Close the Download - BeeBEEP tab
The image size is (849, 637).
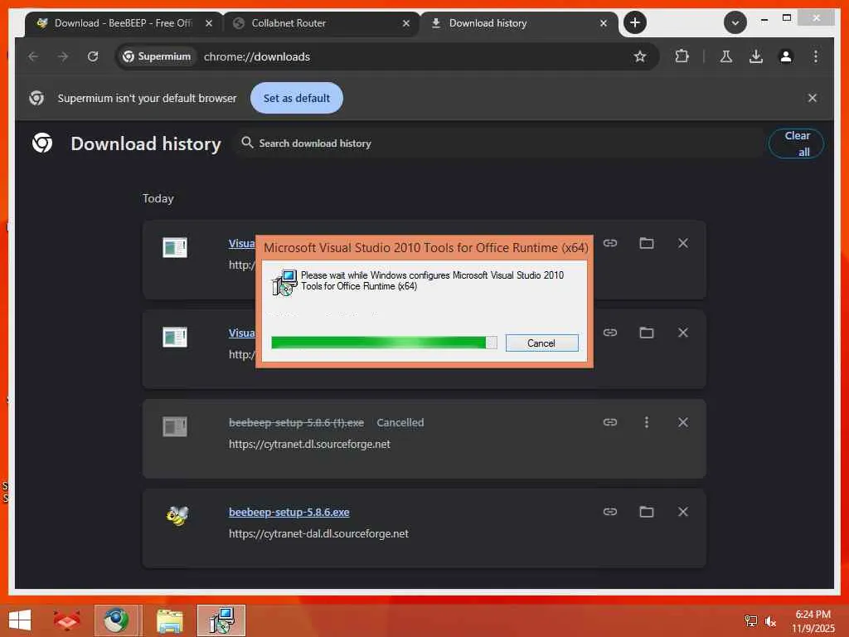209,23
